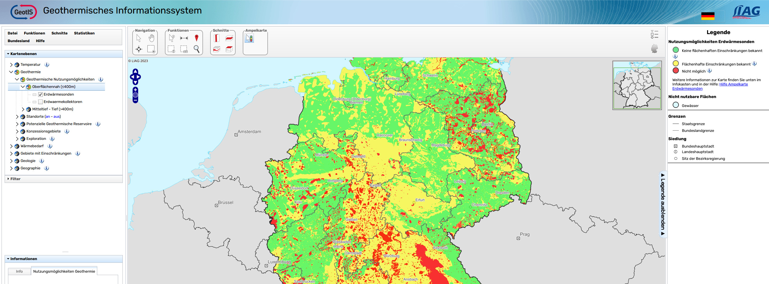Select the feature info cursor in Funktionen
The image size is (769, 284).
tap(171, 38)
